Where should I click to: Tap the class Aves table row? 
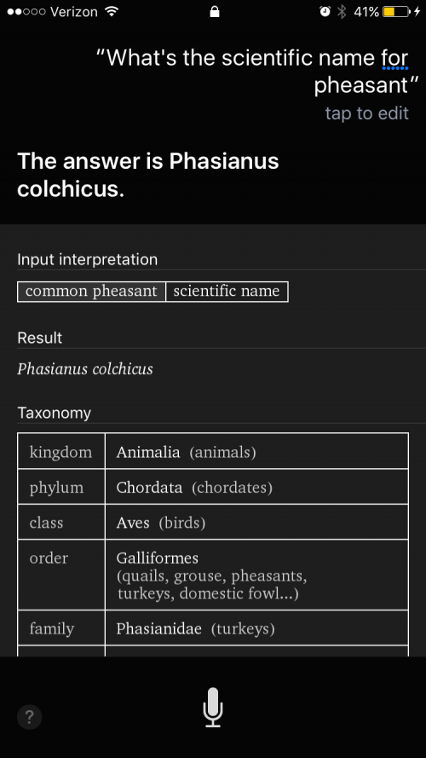click(213, 522)
